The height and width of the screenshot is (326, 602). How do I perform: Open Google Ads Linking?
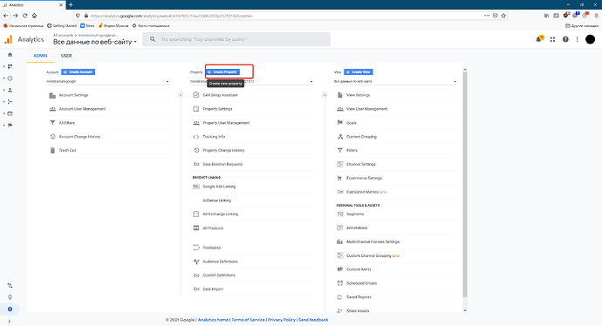[x=219, y=187]
